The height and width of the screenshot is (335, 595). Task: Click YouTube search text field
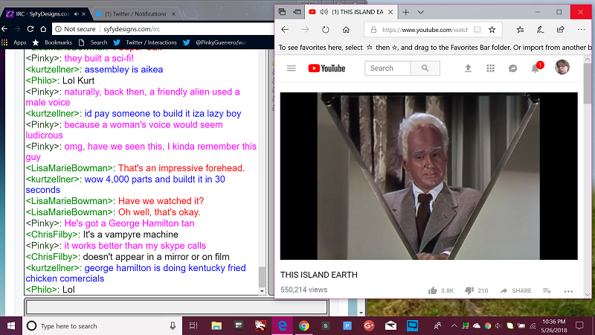pyautogui.click(x=387, y=68)
